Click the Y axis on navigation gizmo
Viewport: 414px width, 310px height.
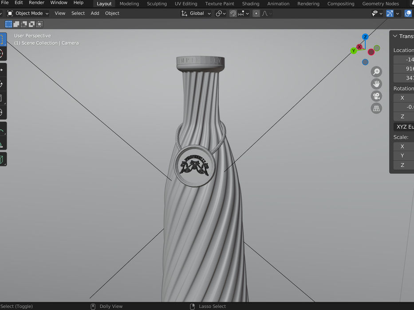(354, 50)
